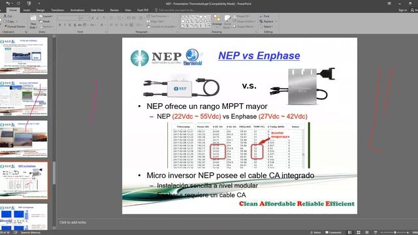Open the Review ribbon tab

[x=114, y=10]
